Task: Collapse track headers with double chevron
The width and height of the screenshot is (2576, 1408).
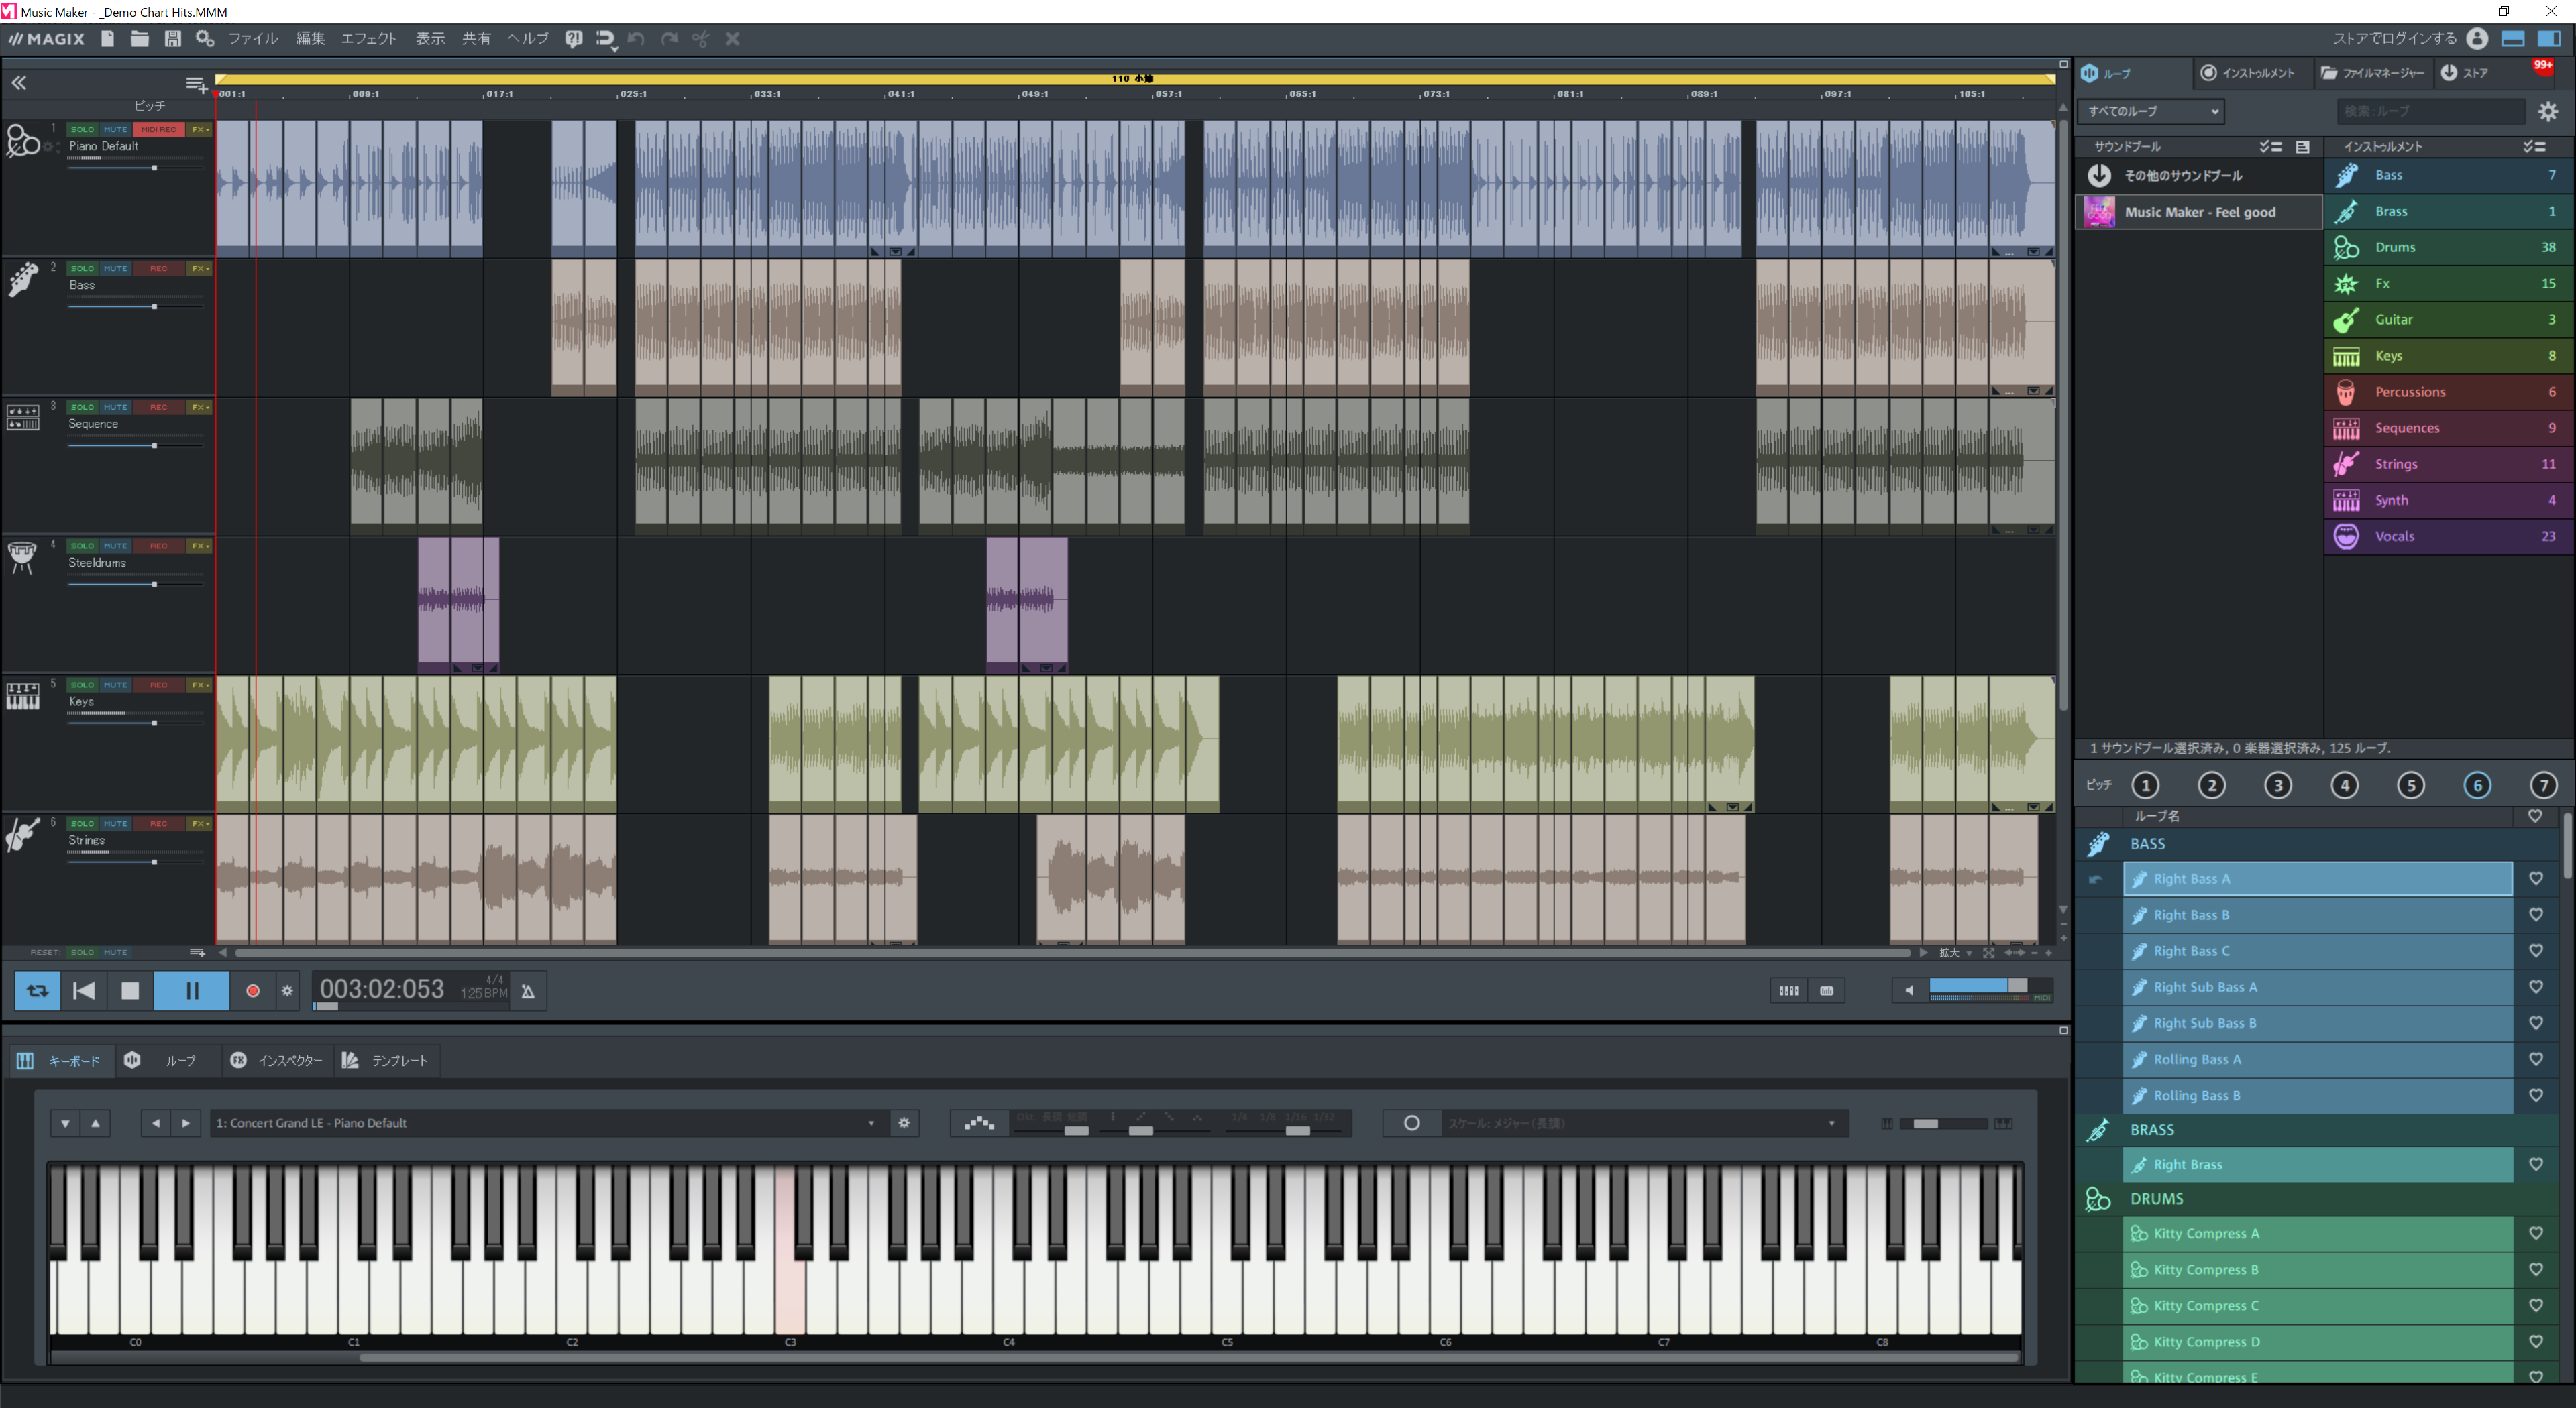Action: [x=19, y=83]
